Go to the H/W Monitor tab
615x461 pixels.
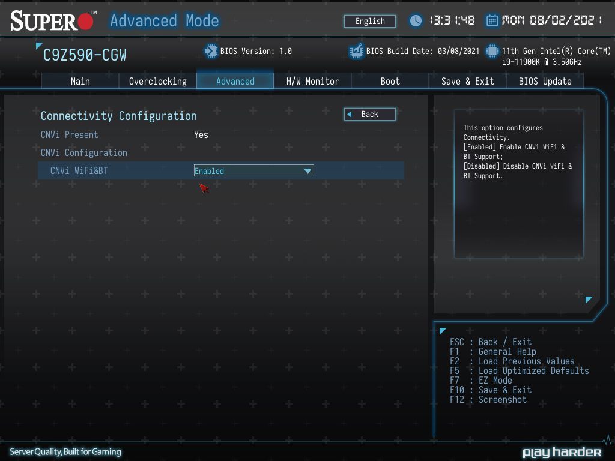[312, 81]
